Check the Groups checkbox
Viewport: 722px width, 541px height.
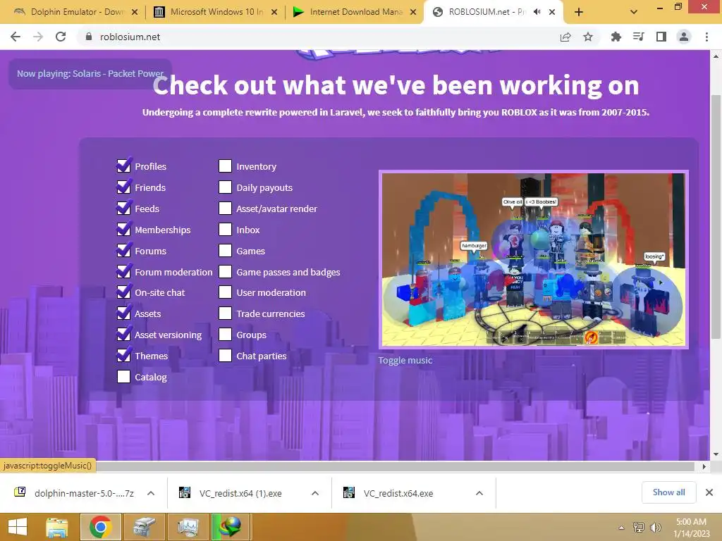pyautogui.click(x=225, y=335)
